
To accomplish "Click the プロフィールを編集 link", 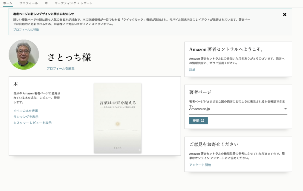I will (61, 68).
